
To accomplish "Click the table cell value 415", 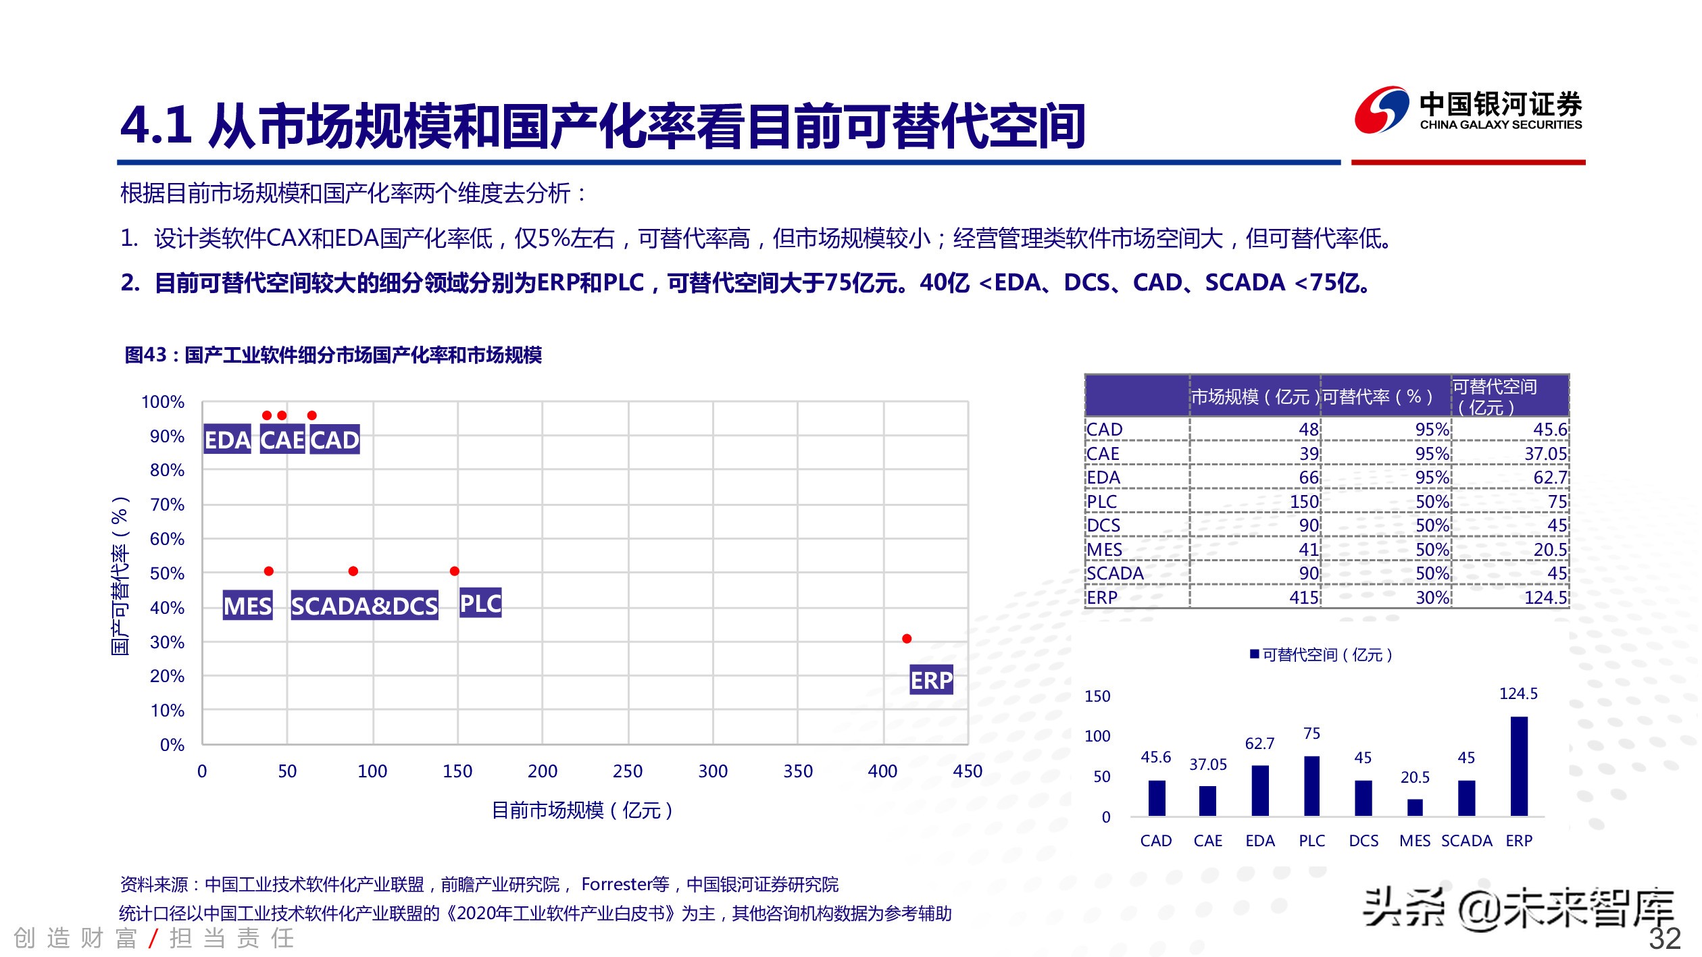I will click(x=1304, y=598).
